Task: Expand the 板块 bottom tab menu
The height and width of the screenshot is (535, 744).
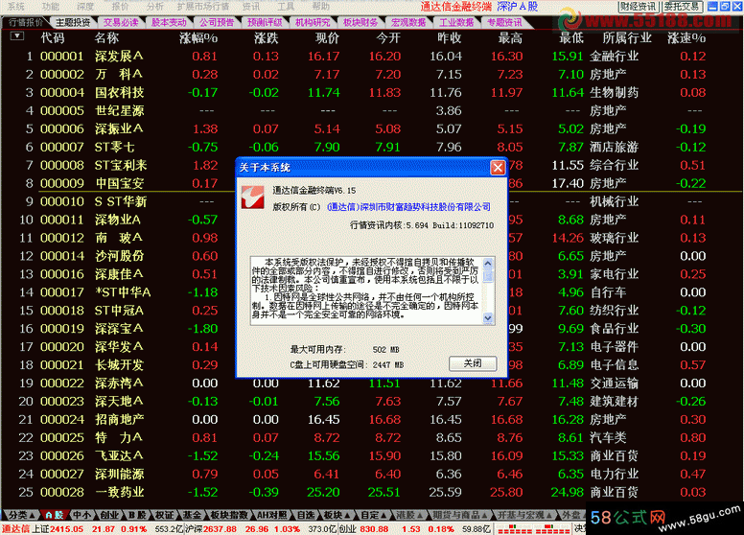Action: [337, 515]
